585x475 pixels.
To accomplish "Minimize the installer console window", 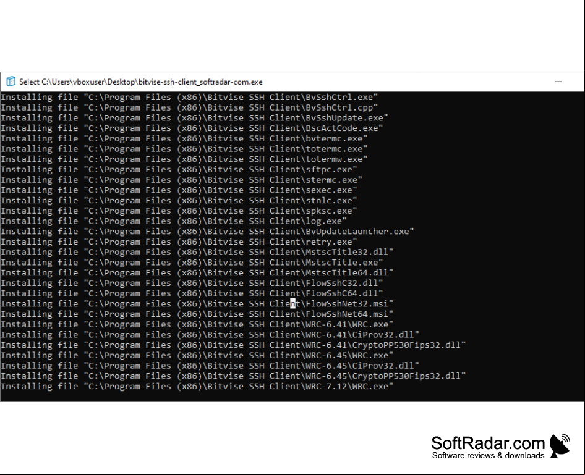I will (x=558, y=82).
